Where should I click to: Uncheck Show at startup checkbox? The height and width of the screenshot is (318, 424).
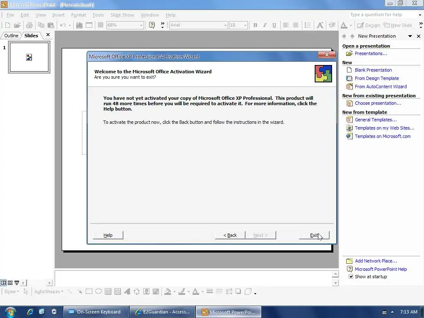[351, 277]
